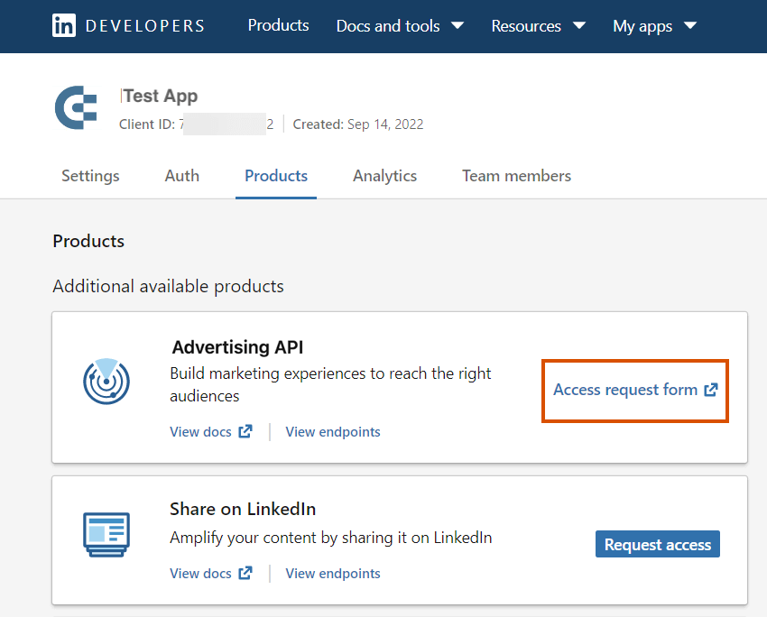The image size is (767, 617).
Task: Select the Products app tab
Action: pos(276,176)
